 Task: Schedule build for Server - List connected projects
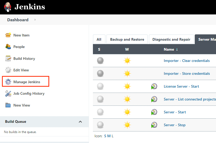click(154, 99)
